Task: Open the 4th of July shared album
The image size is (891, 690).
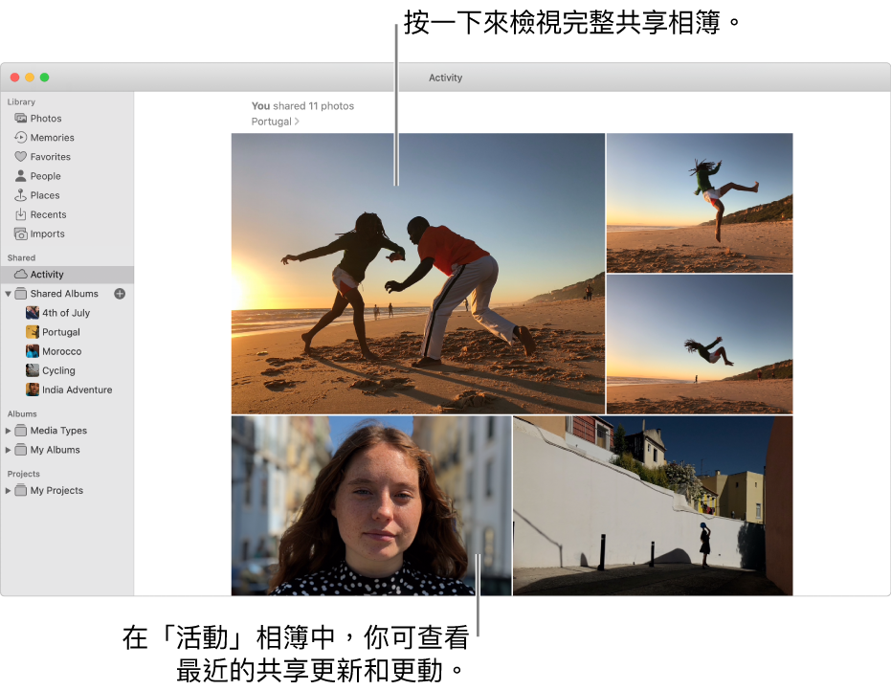Action: pos(67,313)
